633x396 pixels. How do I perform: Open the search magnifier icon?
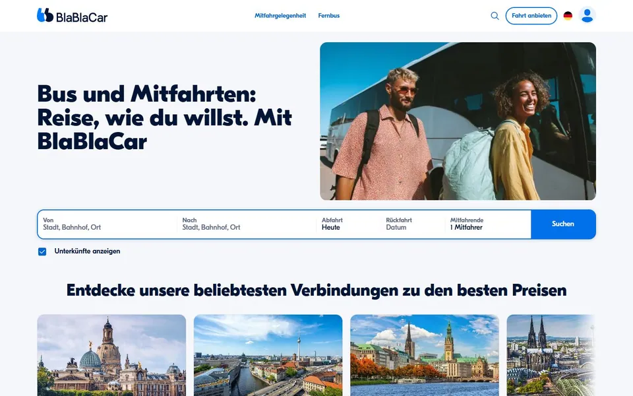(495, 16)
